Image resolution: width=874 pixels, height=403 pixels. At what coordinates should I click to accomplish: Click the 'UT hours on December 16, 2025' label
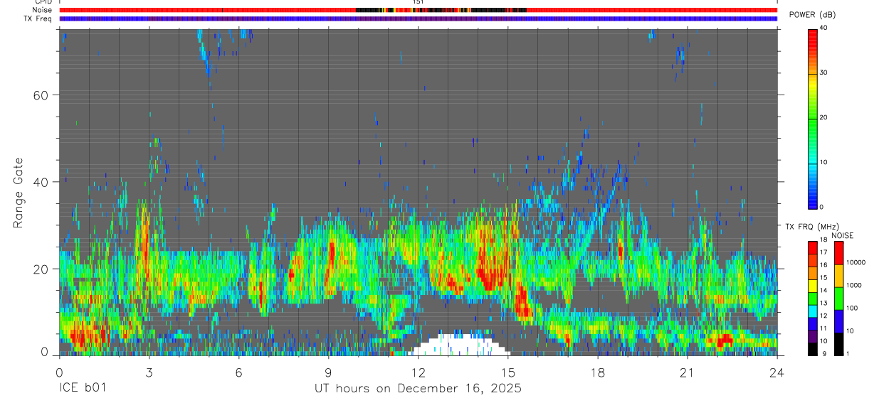click(x=418, y=389)
